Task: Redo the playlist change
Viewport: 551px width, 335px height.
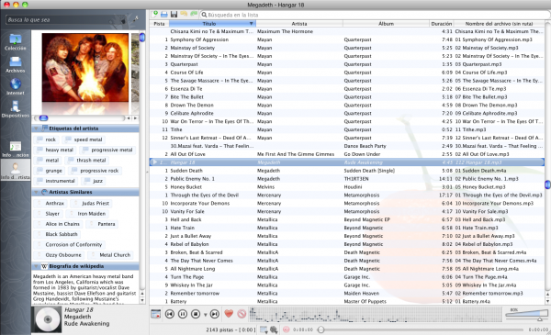Action: coord(193,14)
